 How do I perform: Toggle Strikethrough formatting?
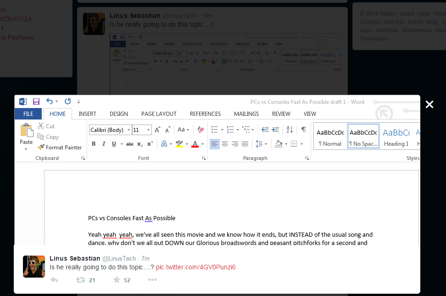click(130, 144)
